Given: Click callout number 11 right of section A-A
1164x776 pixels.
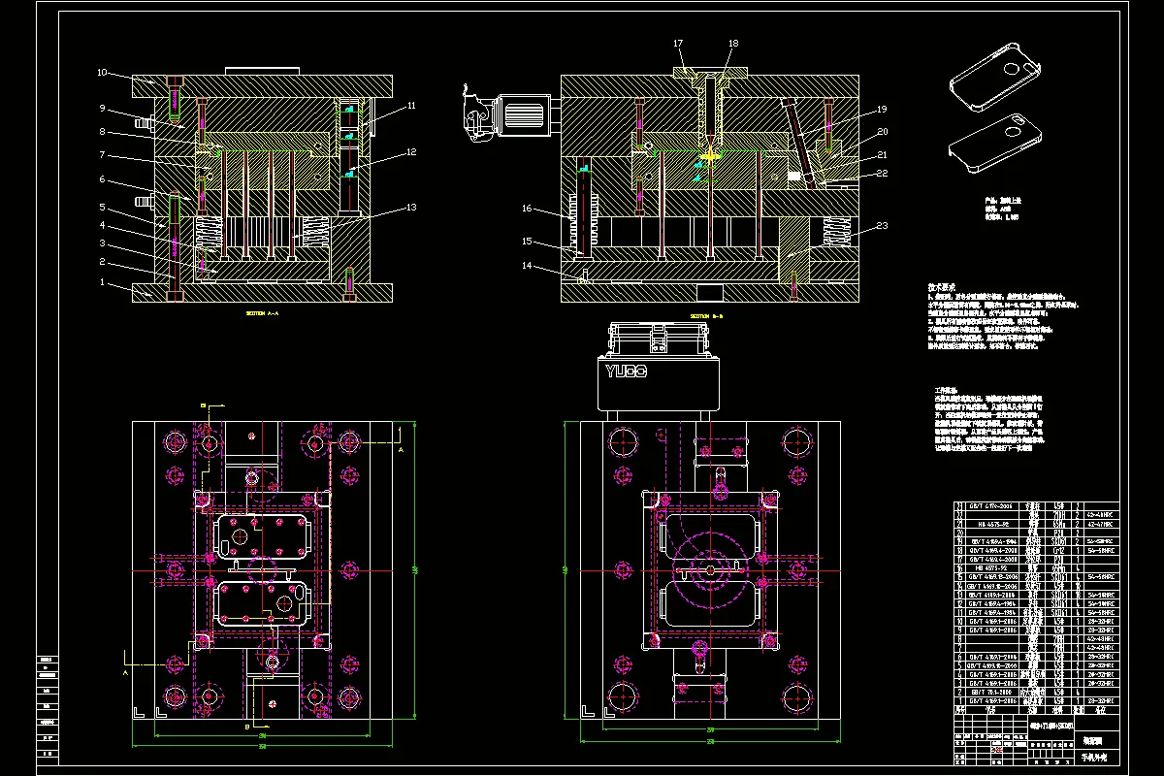Looking at the screenshot, I should point(411,105).
